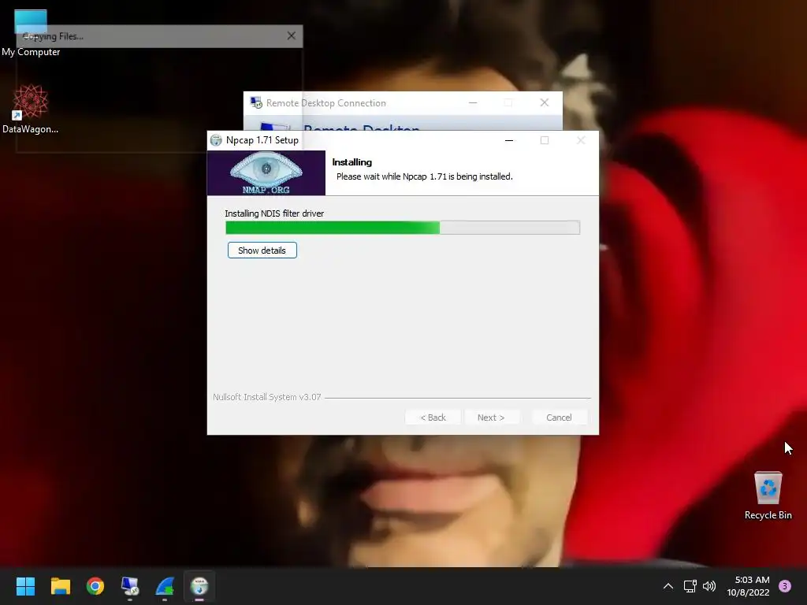
Task: Click the Wireshark shark fin taskbar icon
Action: click(x=165, y=586)
